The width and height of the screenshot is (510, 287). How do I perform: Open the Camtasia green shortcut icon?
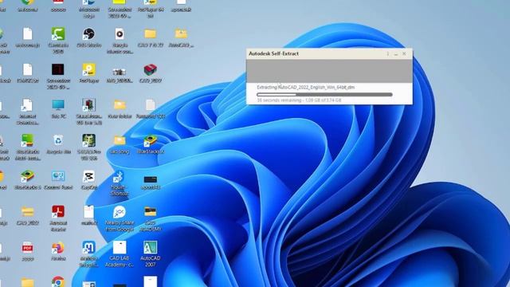(58, 33)
